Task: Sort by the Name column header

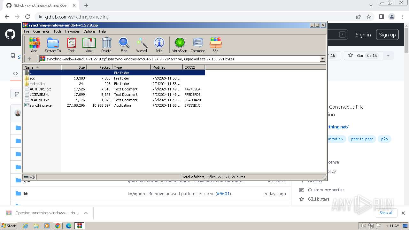Action: [42, 67]
